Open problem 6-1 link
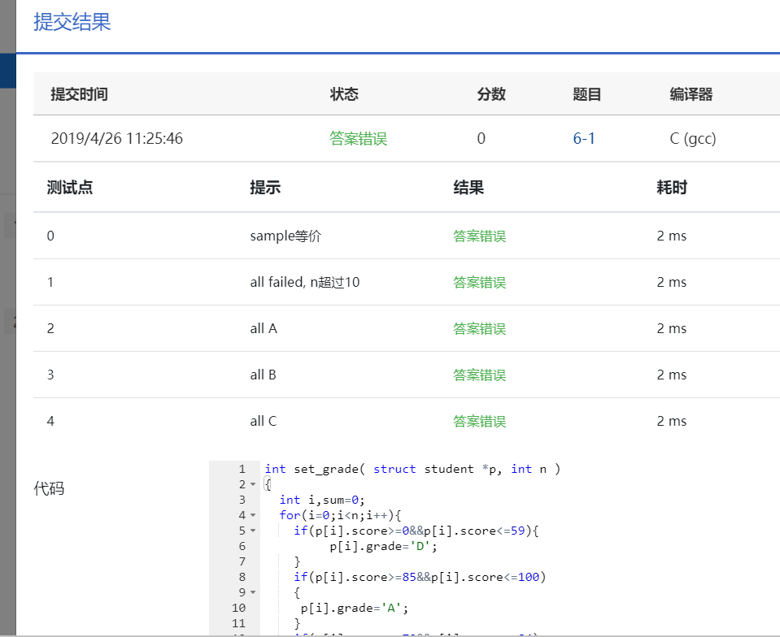 coord(584,138)
